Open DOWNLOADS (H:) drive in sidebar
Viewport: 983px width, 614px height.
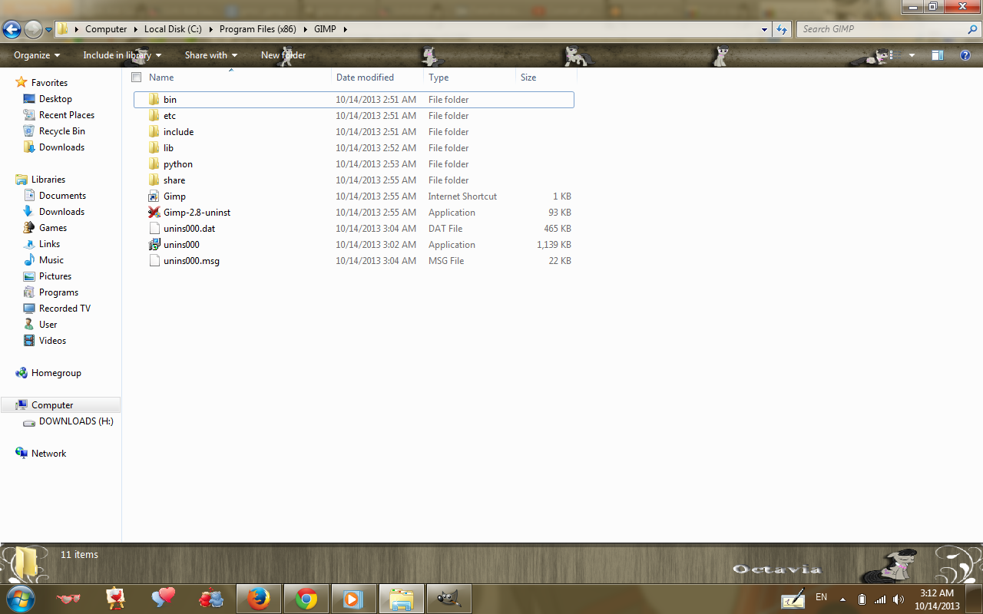(x=76, y=421)
